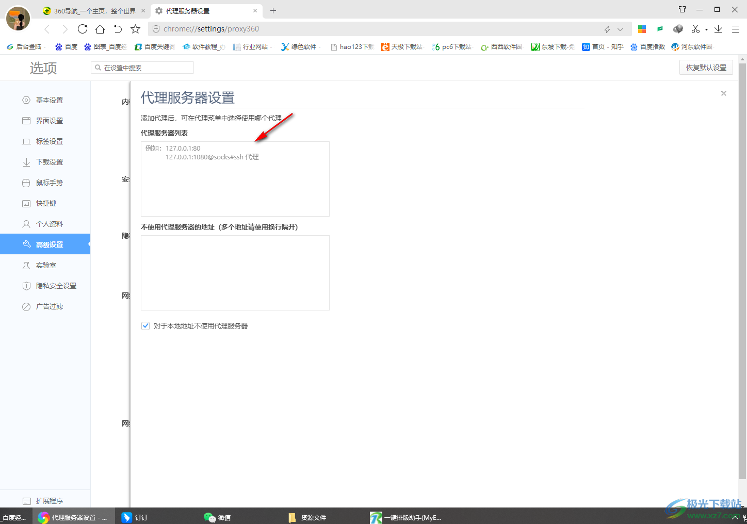
Task: Open 扩展程序 at sidebar bottom
Action: point(45,501)
